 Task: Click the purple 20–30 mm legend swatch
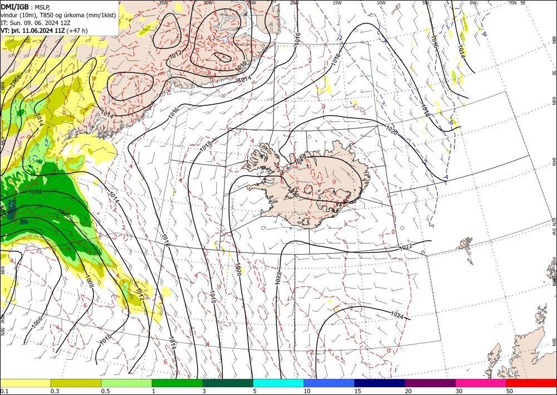click(430, 383)
